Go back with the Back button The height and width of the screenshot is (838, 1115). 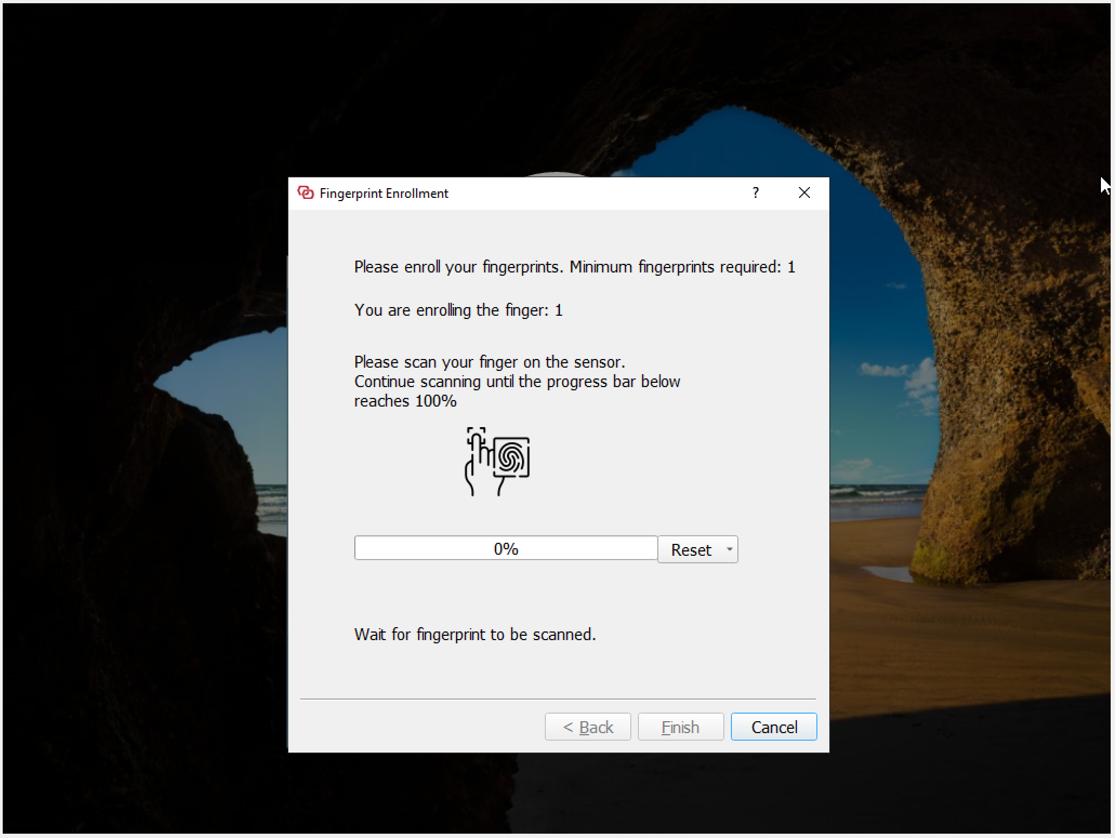588,727
